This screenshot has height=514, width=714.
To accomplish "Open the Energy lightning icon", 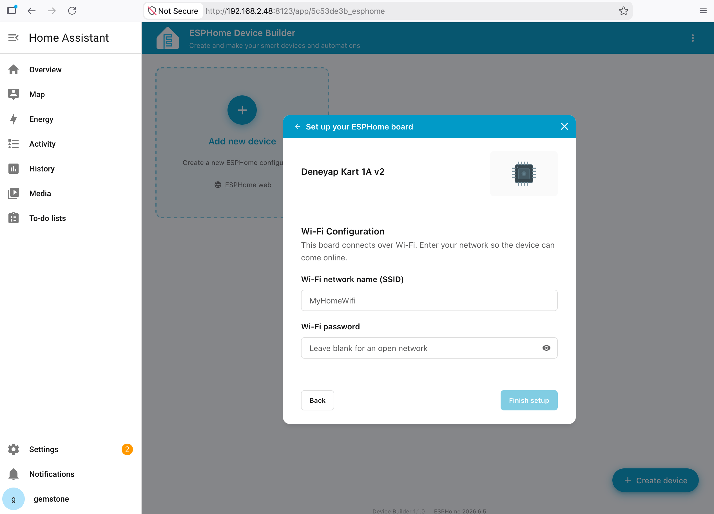I will pos(14,119).
